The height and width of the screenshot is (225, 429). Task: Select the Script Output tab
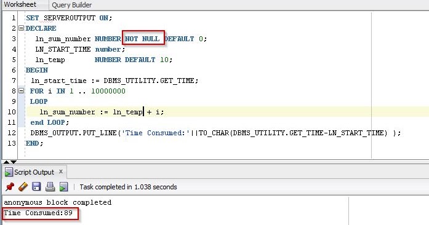34,172
